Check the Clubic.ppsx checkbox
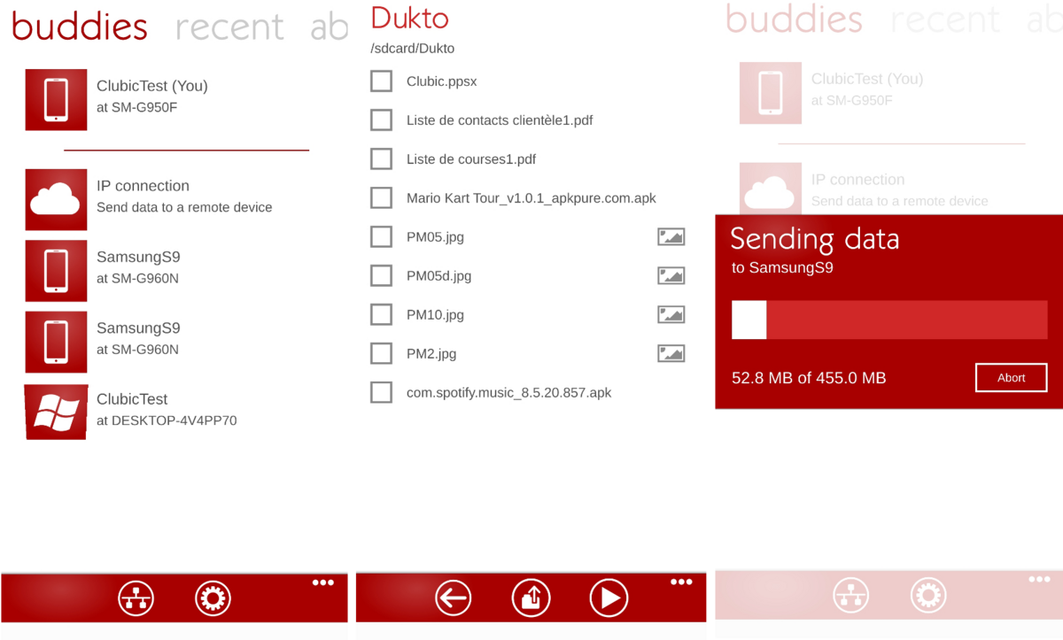Screen dimensions: 1063x640 [x=381, y=81]
